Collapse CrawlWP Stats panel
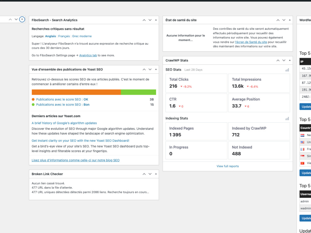311x233 pixels. point(290,61)
